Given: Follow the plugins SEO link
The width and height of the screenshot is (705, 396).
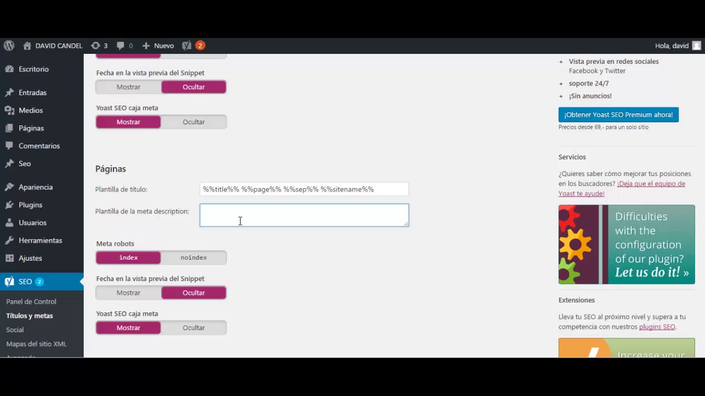Looking at the screenshot, I should click(x=657, y=327).
